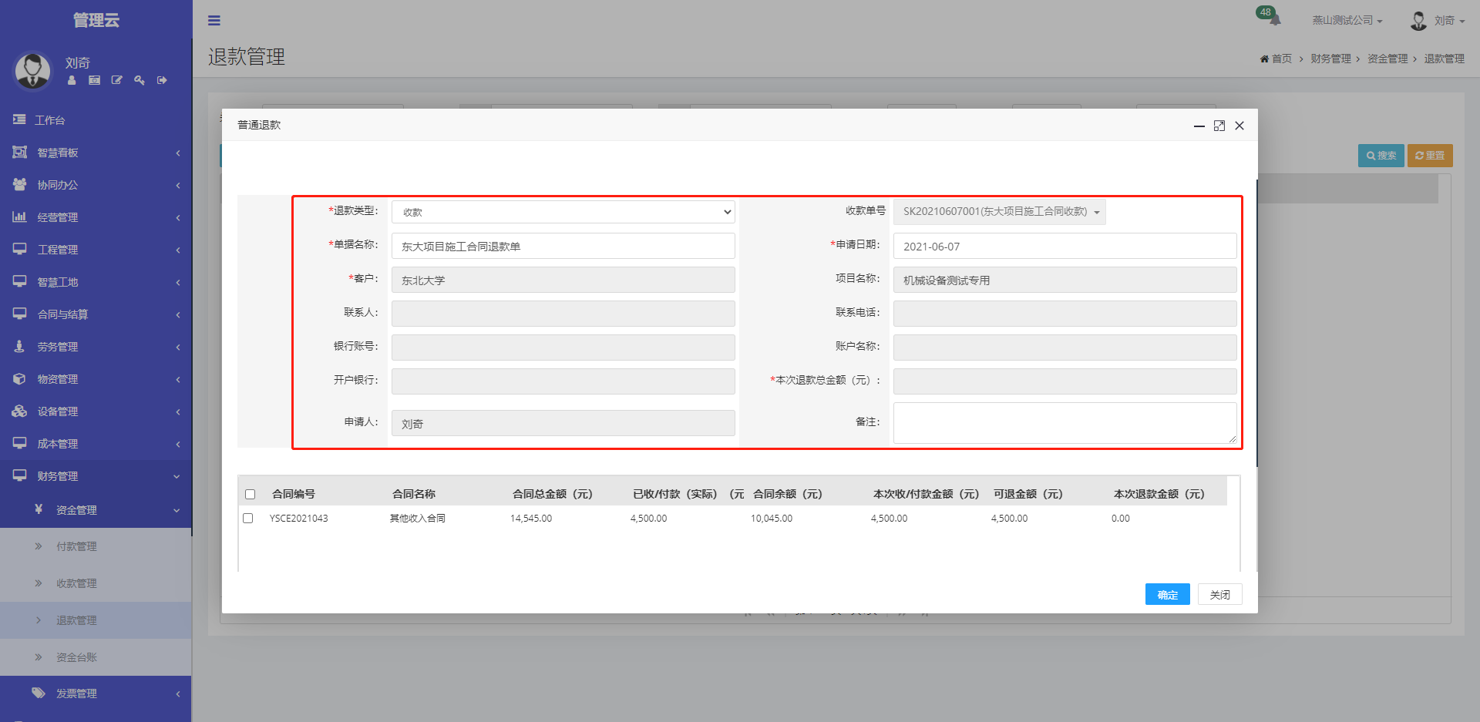Viewport: 1480px width, 722px height.
Task: Select 资金台账 in the sidebar
Action: (x=76, y=657)
